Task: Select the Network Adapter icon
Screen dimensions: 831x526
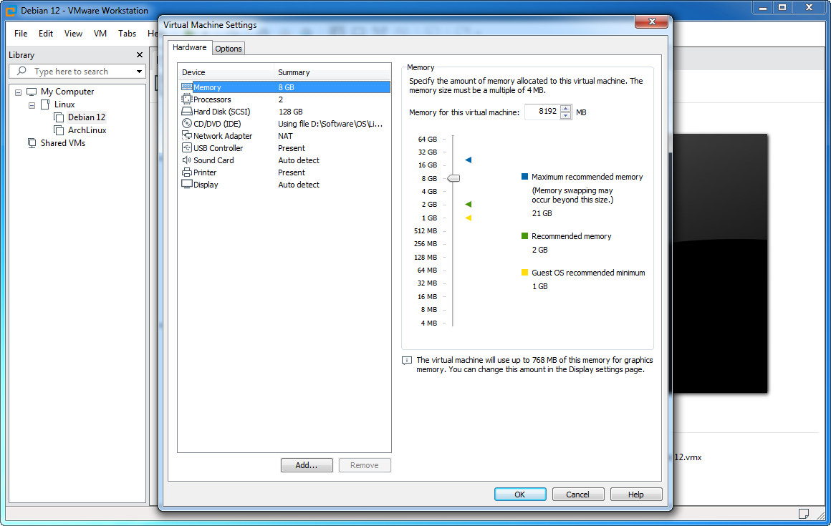Action: pos(186,135)
